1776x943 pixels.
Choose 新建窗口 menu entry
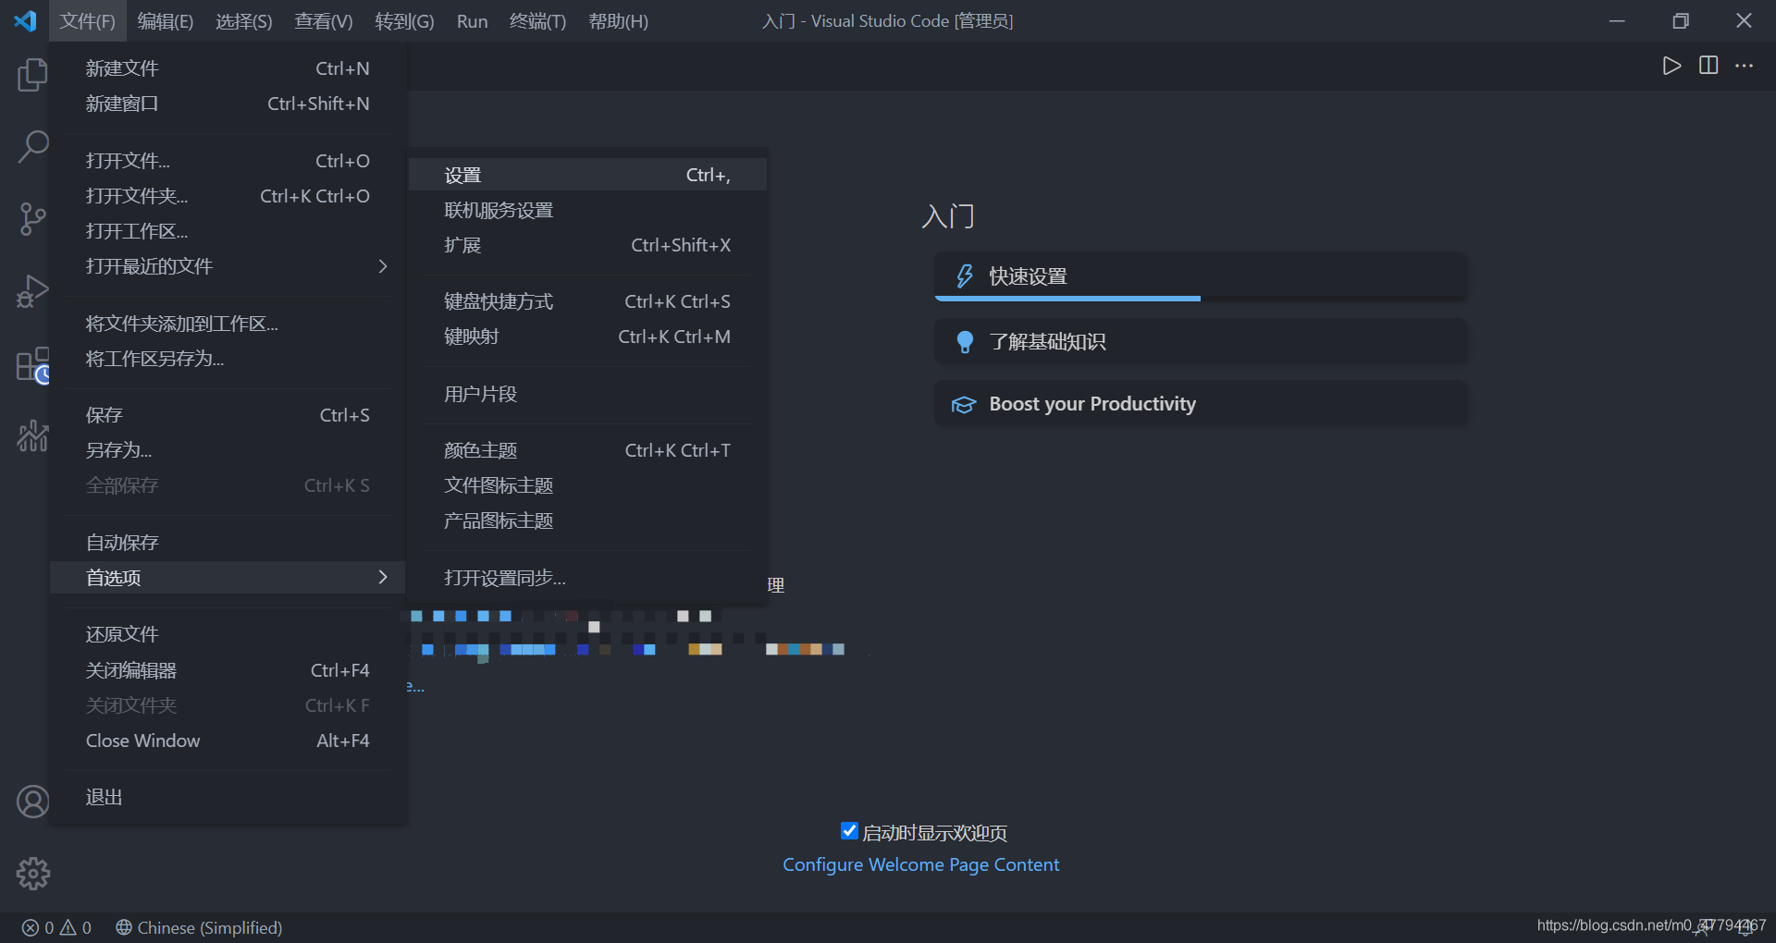tap(228, 104)
